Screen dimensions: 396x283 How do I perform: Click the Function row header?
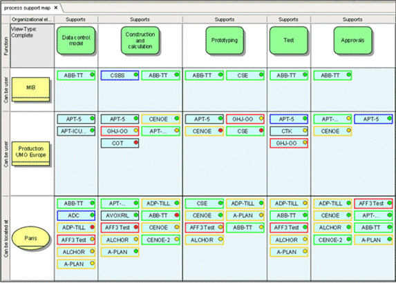6,46
